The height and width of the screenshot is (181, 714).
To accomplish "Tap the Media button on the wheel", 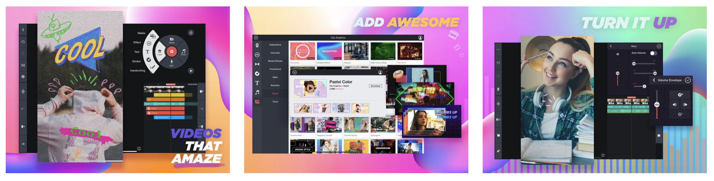I will (172, 40).
